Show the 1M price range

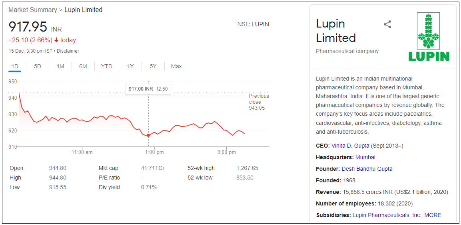click(60, 66)
